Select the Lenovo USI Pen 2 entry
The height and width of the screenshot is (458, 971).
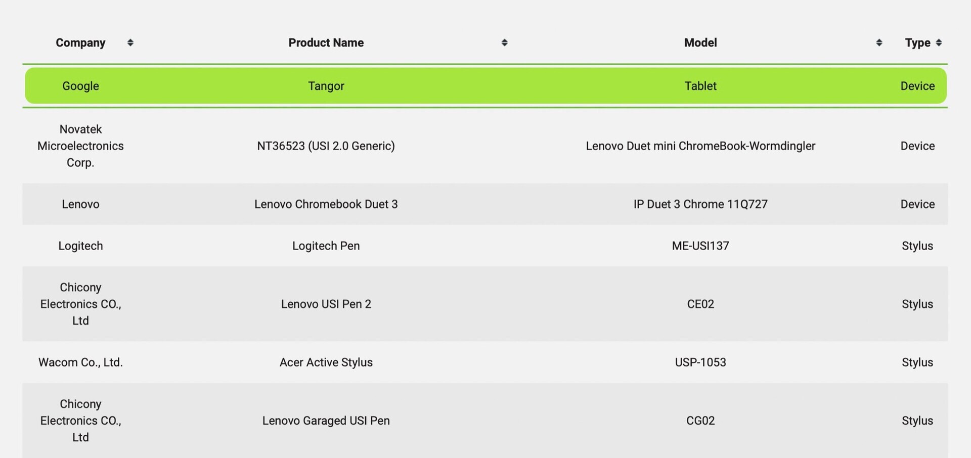coord(326,304)
